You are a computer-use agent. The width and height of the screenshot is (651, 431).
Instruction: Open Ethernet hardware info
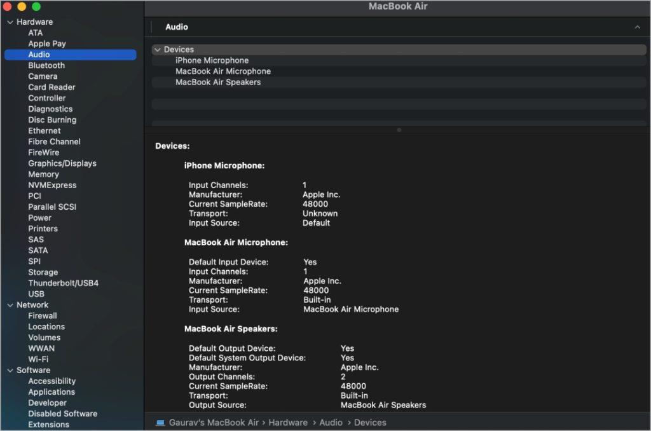tap(45, 131)
